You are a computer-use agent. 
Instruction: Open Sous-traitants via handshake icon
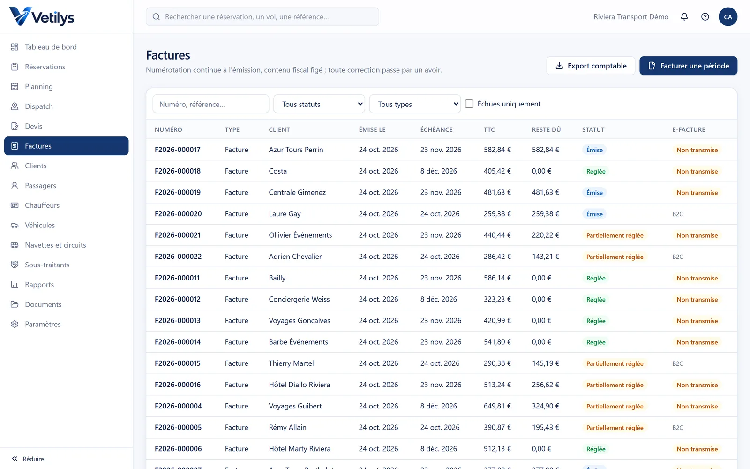point(15,265)
